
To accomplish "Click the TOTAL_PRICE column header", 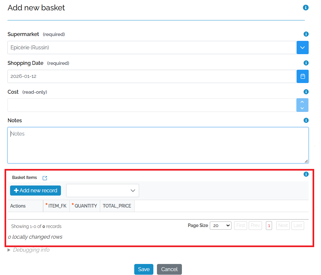I will coord(117,206).
